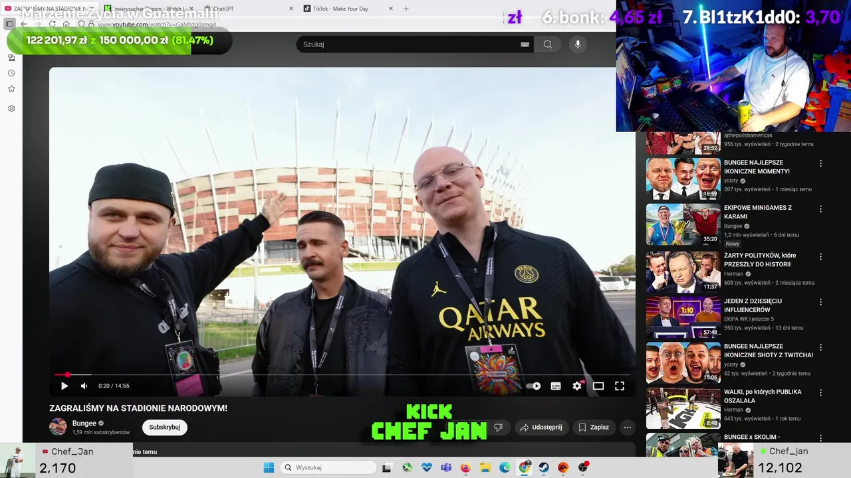Toggle subtitles in the video player

[556, 386]
